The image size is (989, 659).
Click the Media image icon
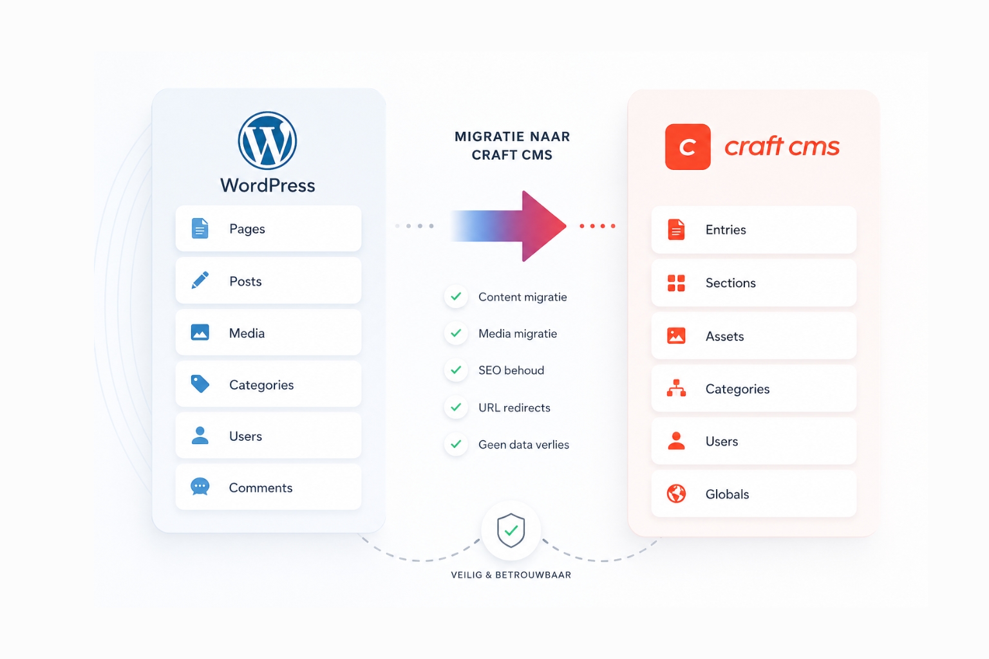[200, 333]
